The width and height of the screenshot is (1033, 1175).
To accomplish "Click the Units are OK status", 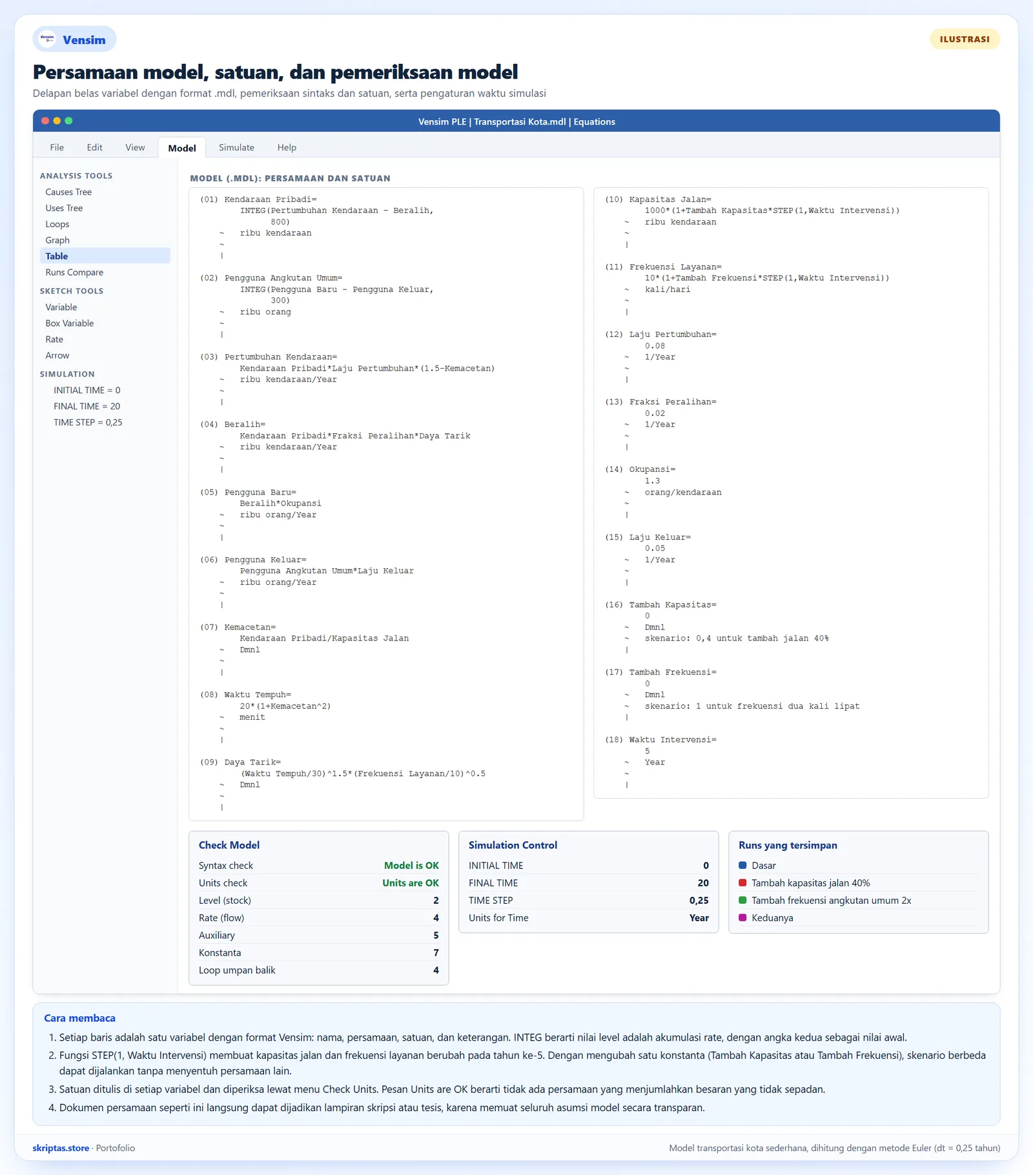I will 411,883.
